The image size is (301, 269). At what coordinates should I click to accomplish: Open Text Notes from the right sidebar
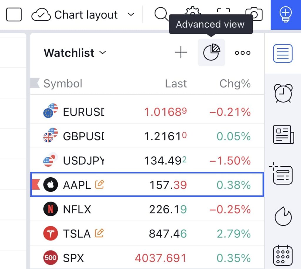click(x=283, y=174)
